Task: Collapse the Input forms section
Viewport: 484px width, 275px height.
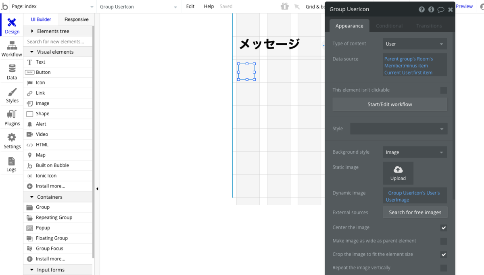Action: (58, 270)
